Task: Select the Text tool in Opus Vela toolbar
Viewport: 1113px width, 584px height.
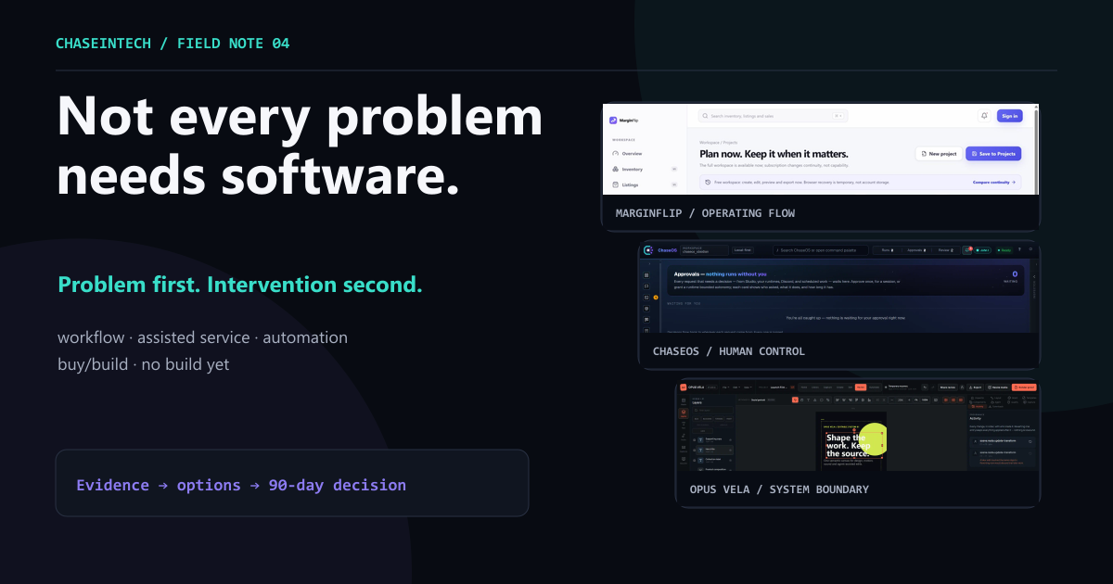Action: pyautogui.click(x=808, y=400)
